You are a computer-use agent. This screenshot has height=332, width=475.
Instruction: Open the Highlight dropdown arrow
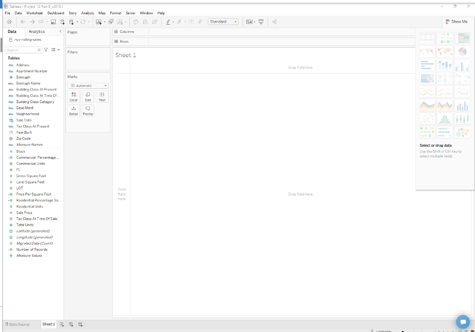click(x=173, y=22)
